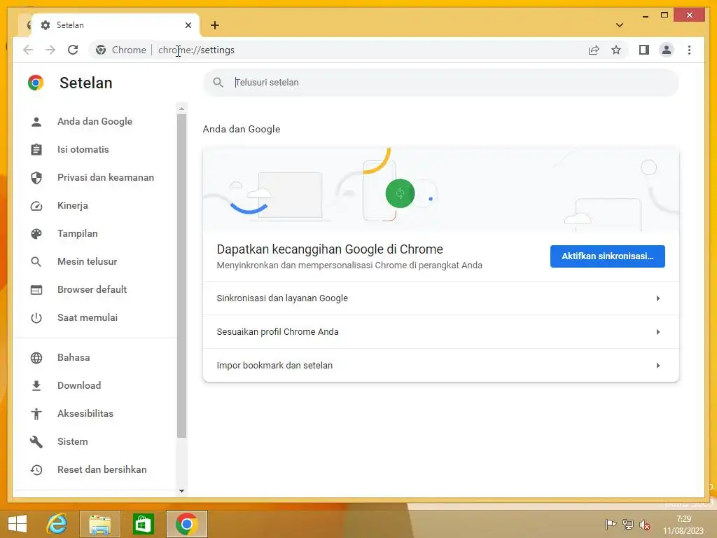The image size is (717, 538).
Task: Click the browser window icon for Browser default
Action: (x=36, y=289)
